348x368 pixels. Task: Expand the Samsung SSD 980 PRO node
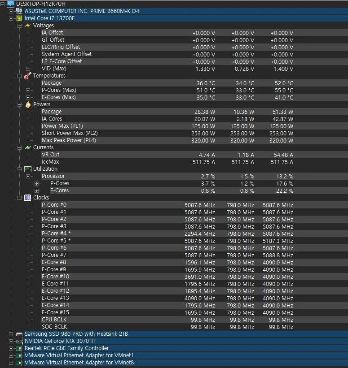pyautogui.click(x=11, y=334)
